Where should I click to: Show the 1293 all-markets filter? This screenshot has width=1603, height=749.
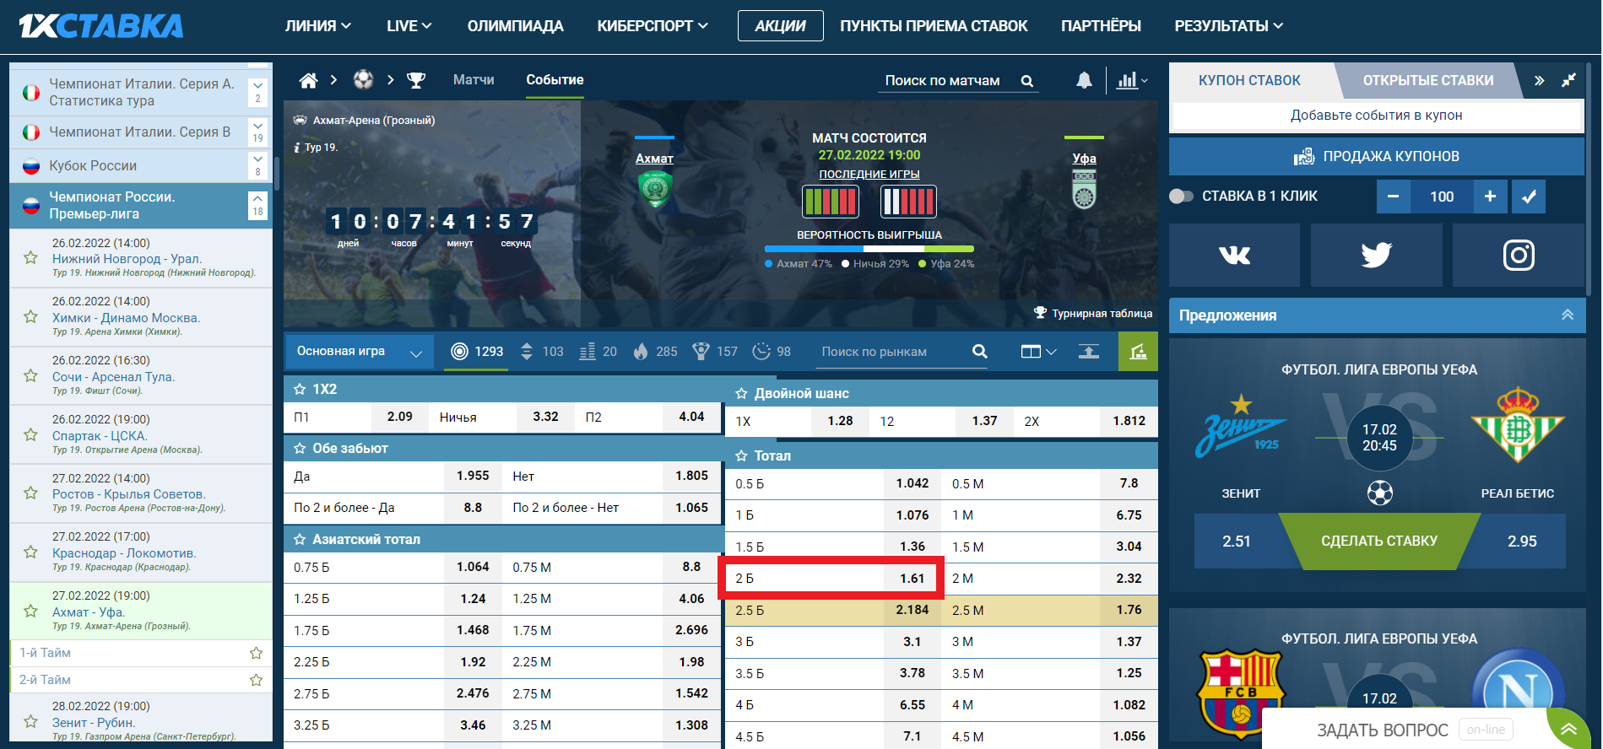[478, 352]
